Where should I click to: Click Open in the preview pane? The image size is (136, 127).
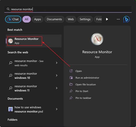click(79, 71)
